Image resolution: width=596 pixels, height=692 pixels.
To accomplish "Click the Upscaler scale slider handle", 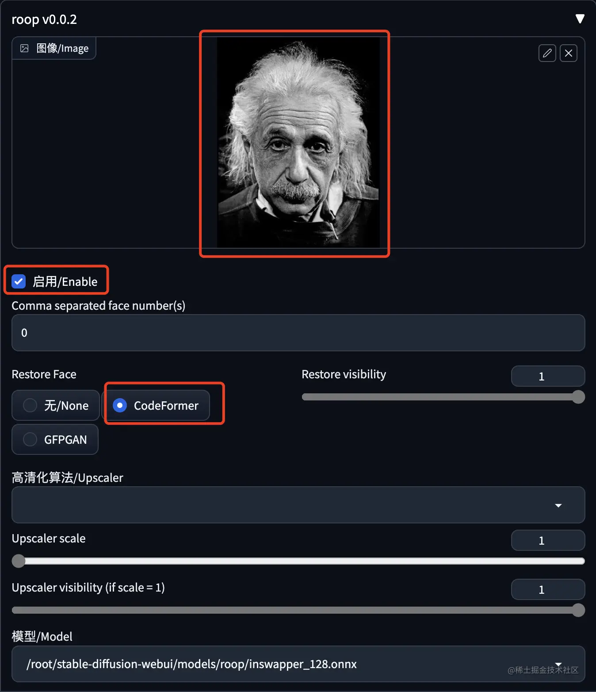I will tap(19, 561).
